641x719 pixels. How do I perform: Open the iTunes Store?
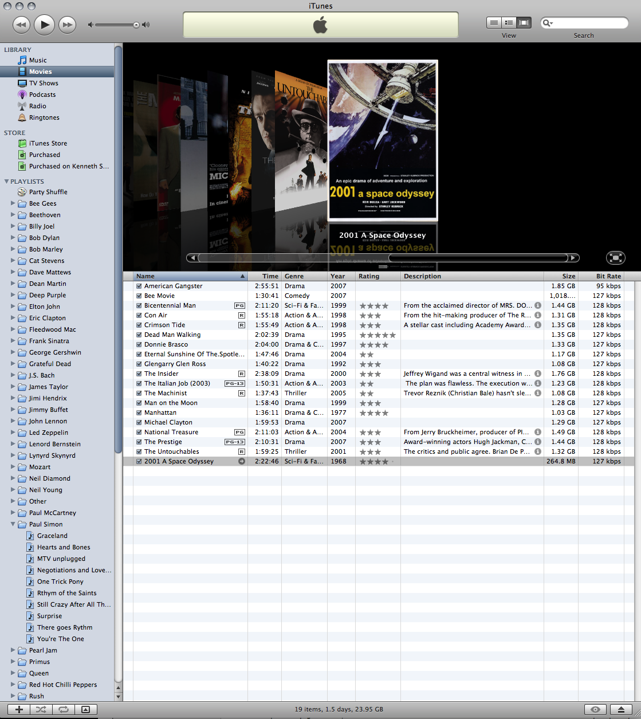point(48,143)
